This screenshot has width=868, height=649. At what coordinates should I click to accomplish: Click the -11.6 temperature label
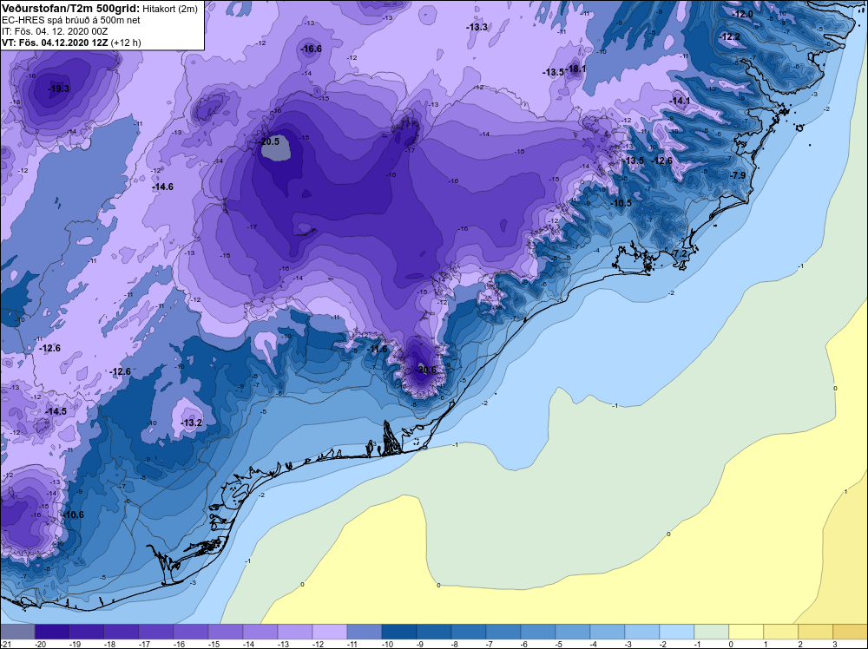click(x=378, y=349)
